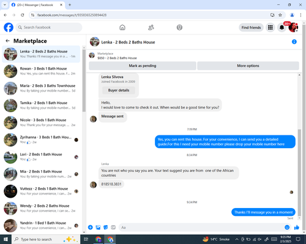Open Mia - 2 Beds 1 Bath House chat
The width and height of the screenshot is (306, 244).
click(41, 174)
